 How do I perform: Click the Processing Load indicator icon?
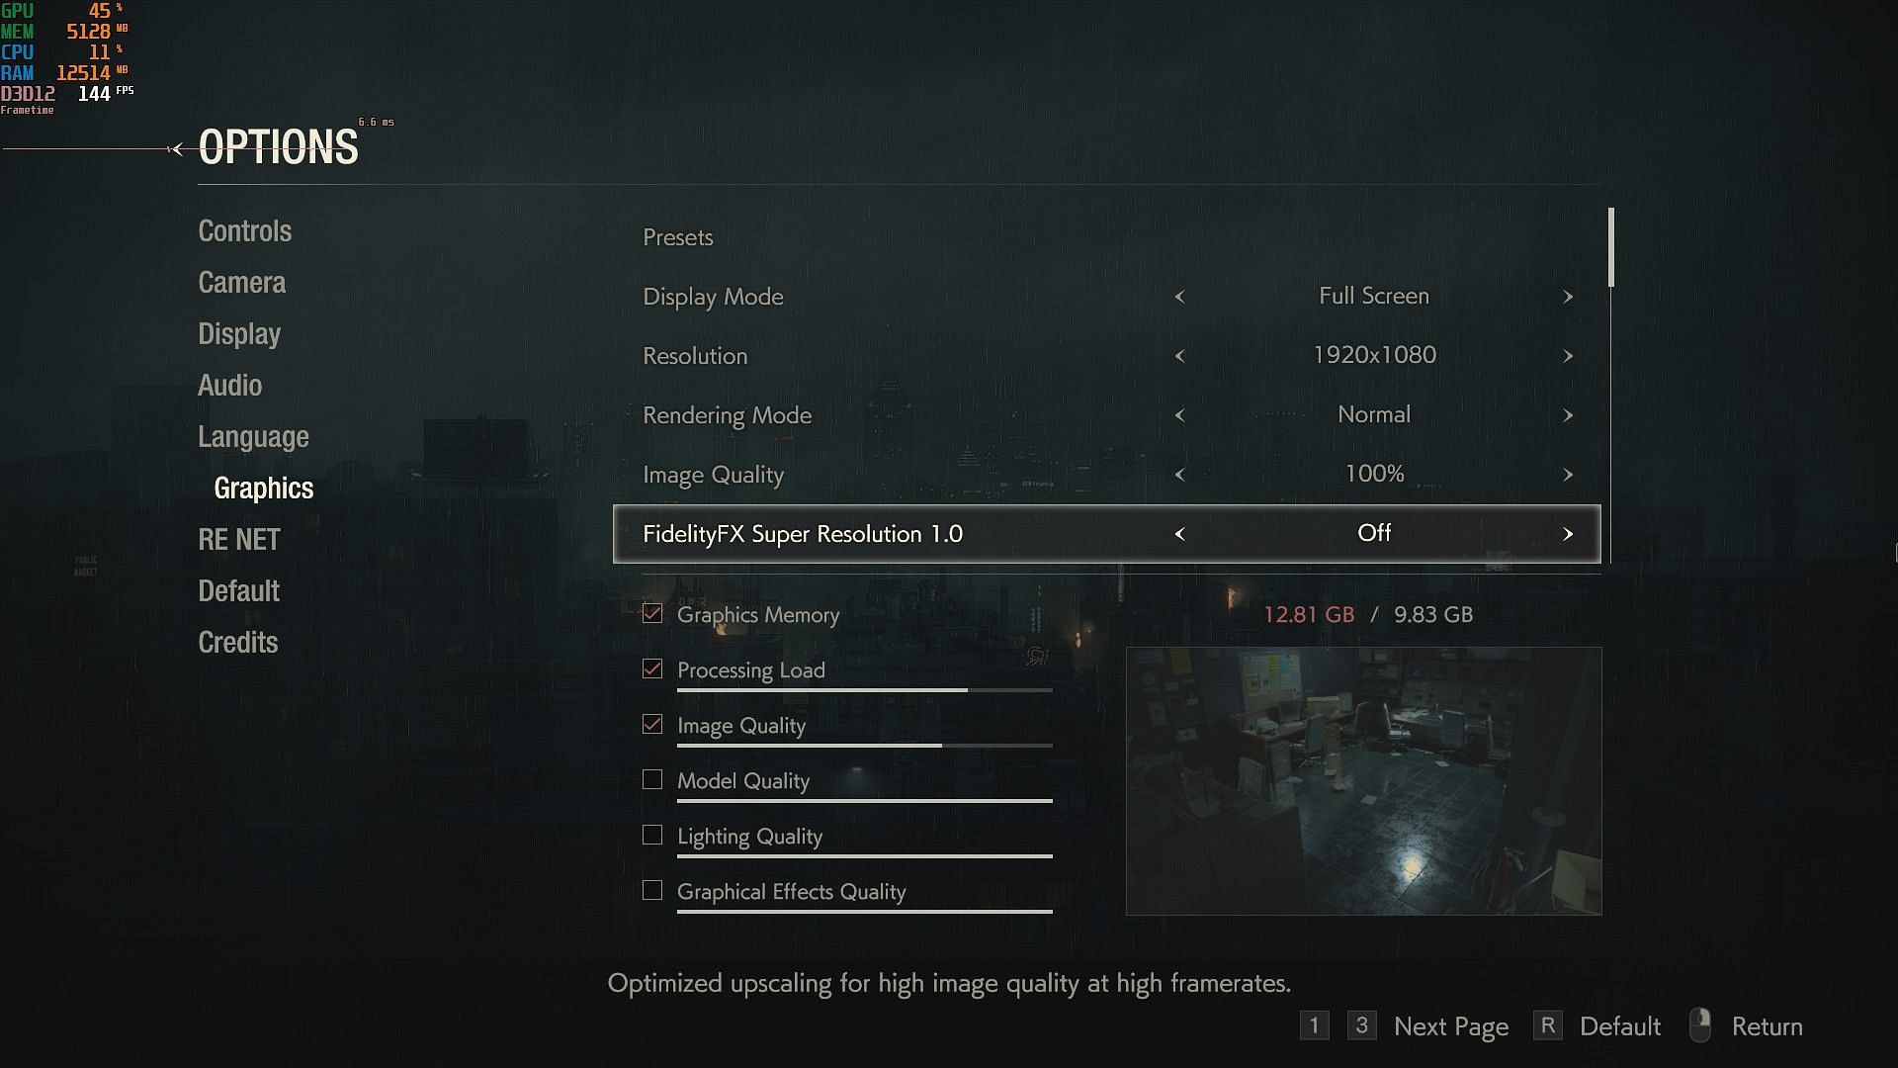[651, 667]
